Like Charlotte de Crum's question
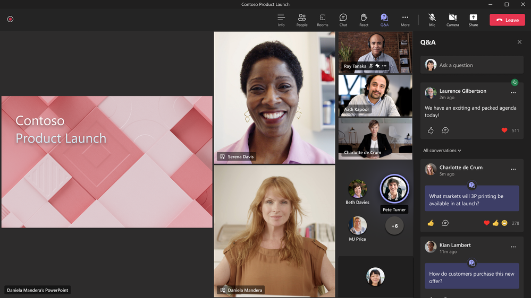Image resolution: width=531 pixels, height=298 pixels. tap(431, 223)
